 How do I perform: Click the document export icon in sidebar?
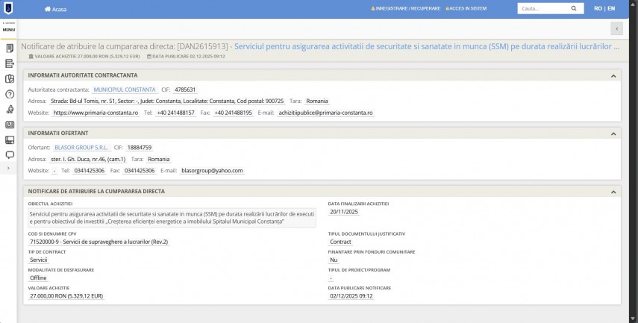(10, 63)
